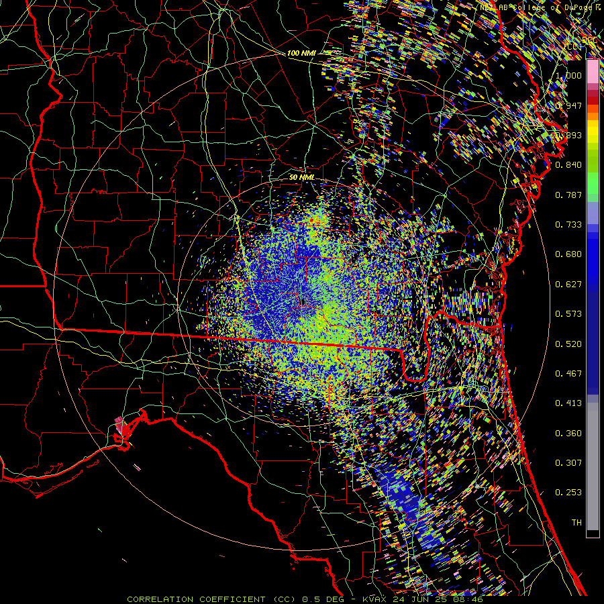This screenshot has width=604, height=604.
Task: Click the 100 NMI range ring label
Action: (301, 53)
